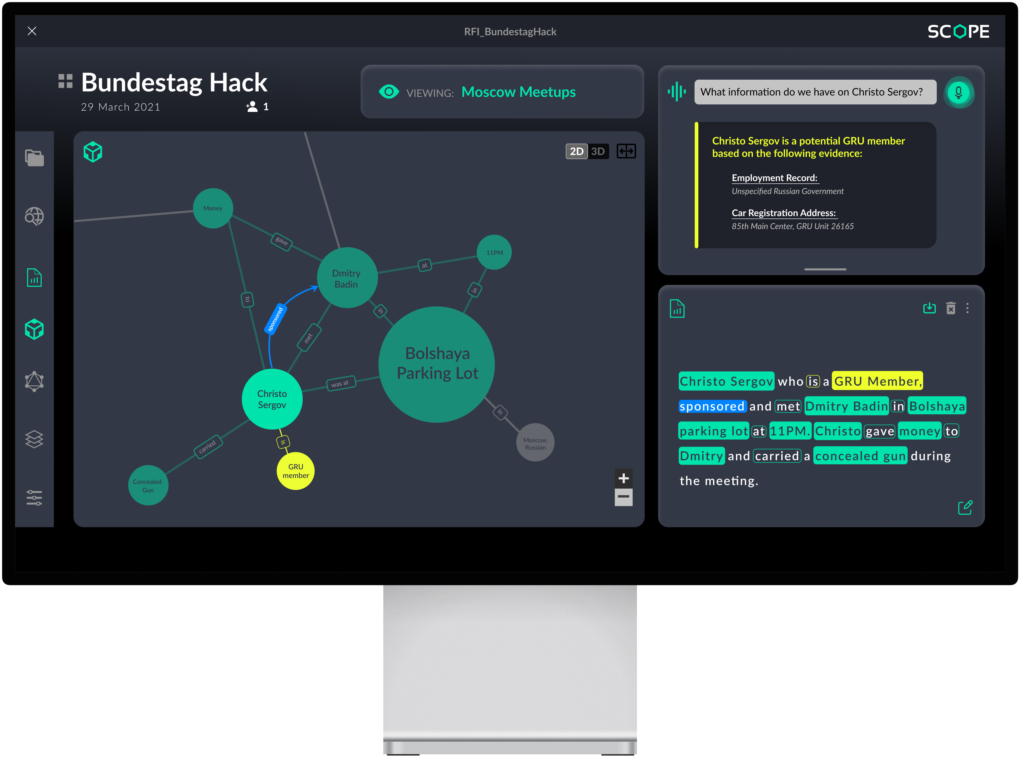Zoom in with the plus button

click(623, 478)
